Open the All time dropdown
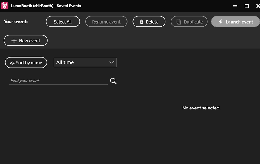The height and width of the screenshot is (164, 260). [x=85, y=62]
